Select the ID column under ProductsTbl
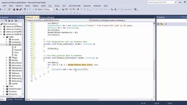Screen dimensions: 187x105 (15, 47)
